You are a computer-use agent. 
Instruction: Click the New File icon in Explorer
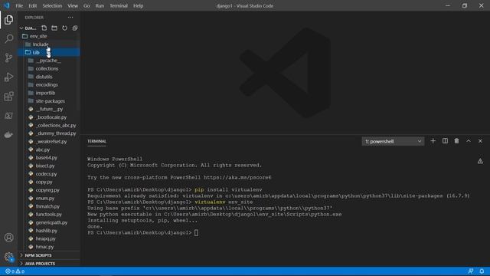click(44, 28)
